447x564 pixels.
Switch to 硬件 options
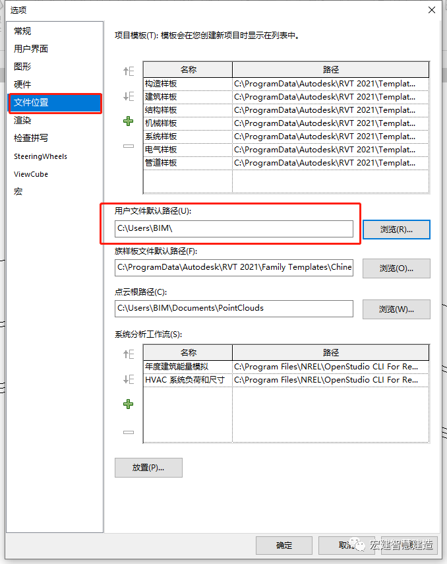click(x=22, y=84)
